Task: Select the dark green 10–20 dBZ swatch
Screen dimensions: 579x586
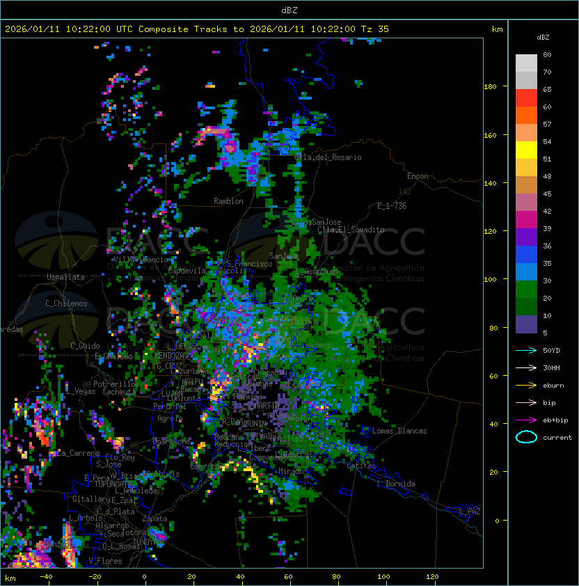Action: click(x=526, y=307)
